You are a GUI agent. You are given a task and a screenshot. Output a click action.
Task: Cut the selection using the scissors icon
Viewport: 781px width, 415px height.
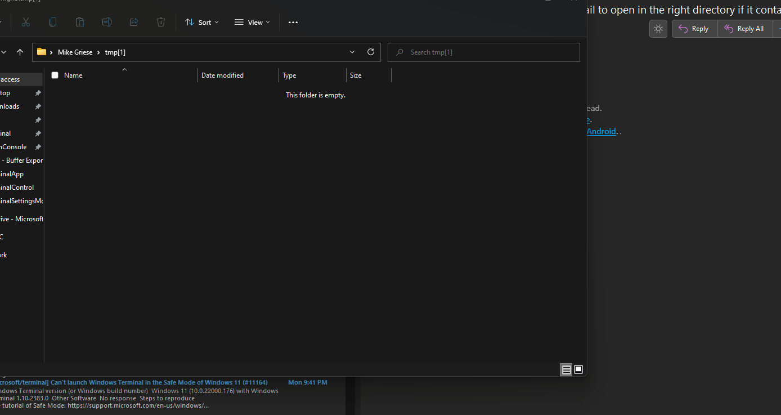[x=25, y=22]
